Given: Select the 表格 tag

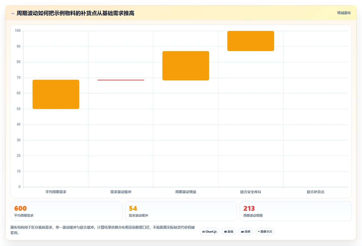Looking at the screenshot, I should (229, 232).
